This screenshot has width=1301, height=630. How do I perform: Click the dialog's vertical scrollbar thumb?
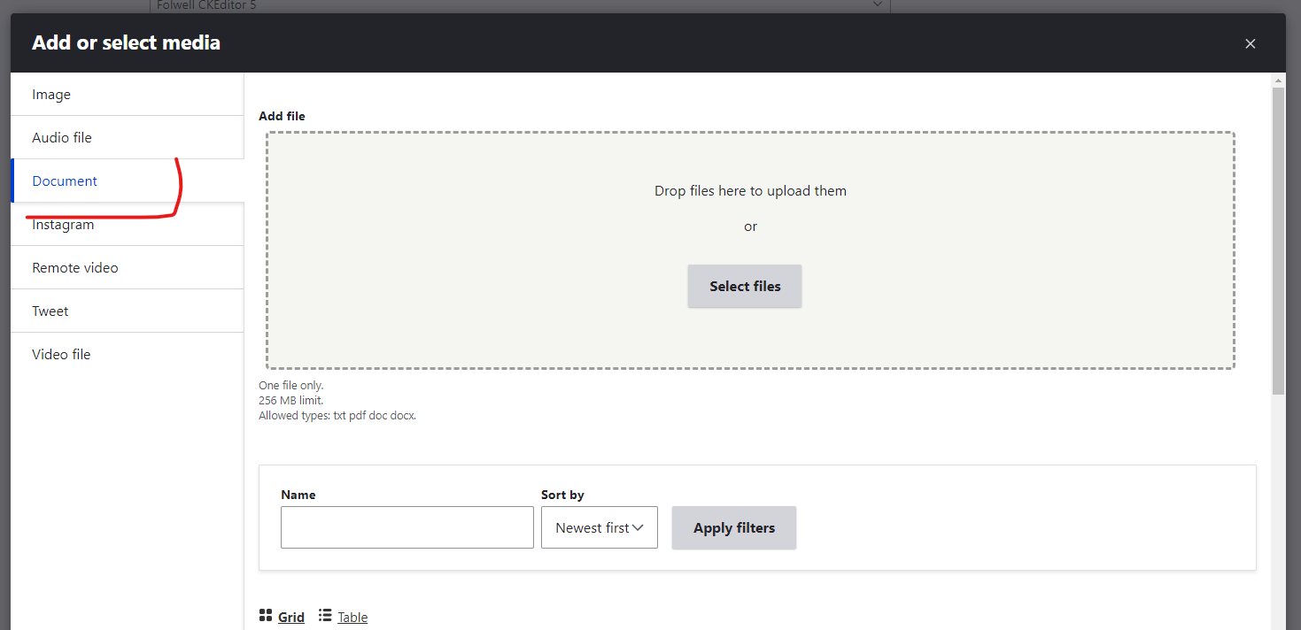click(1277, 239)
